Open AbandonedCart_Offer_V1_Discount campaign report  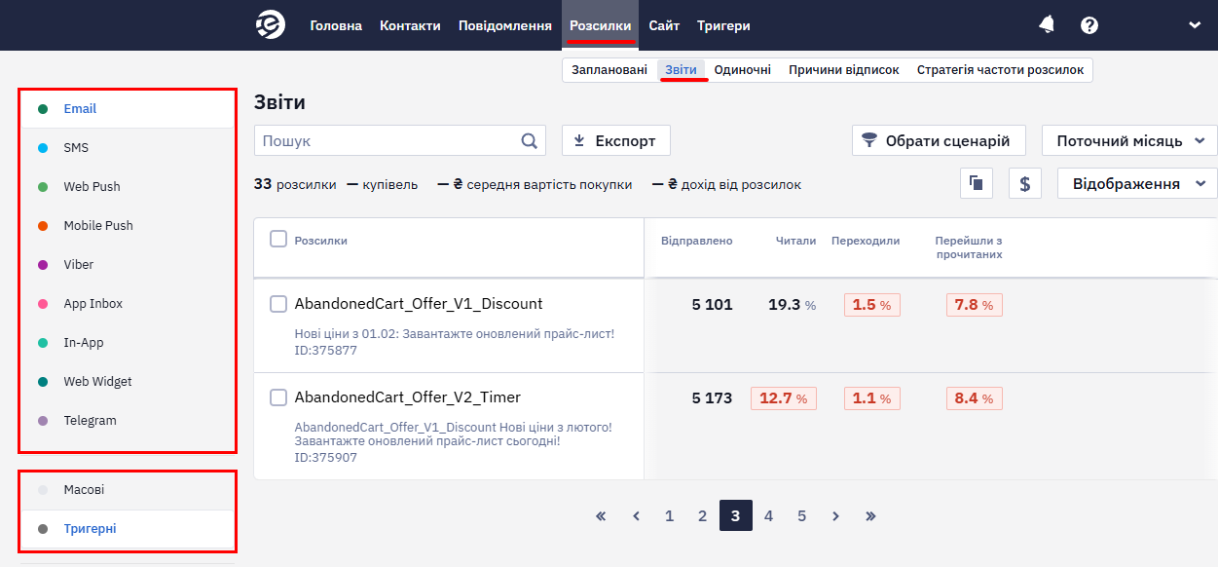point(419,304)
